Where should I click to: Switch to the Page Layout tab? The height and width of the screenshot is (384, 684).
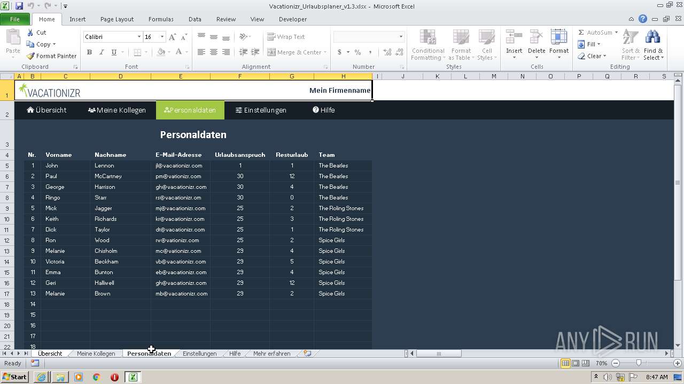117,19
